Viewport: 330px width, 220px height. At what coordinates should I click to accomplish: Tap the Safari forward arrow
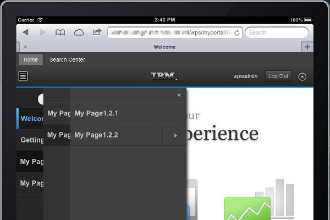42,32
